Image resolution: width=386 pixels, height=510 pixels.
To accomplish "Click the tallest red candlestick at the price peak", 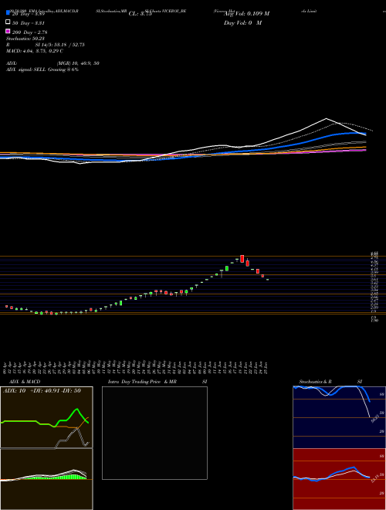I will [x=242, y=259].
